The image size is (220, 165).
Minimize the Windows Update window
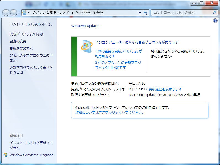pyautogui.click(x=194, y=3)
